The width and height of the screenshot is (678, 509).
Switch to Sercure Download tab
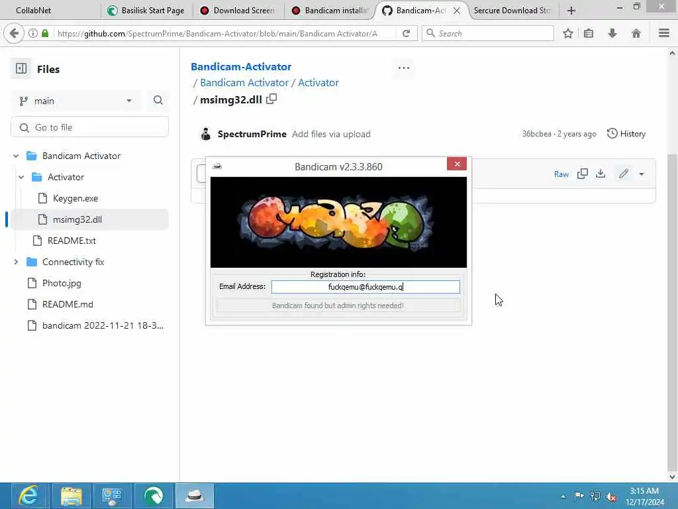click(x=512, y=11)
